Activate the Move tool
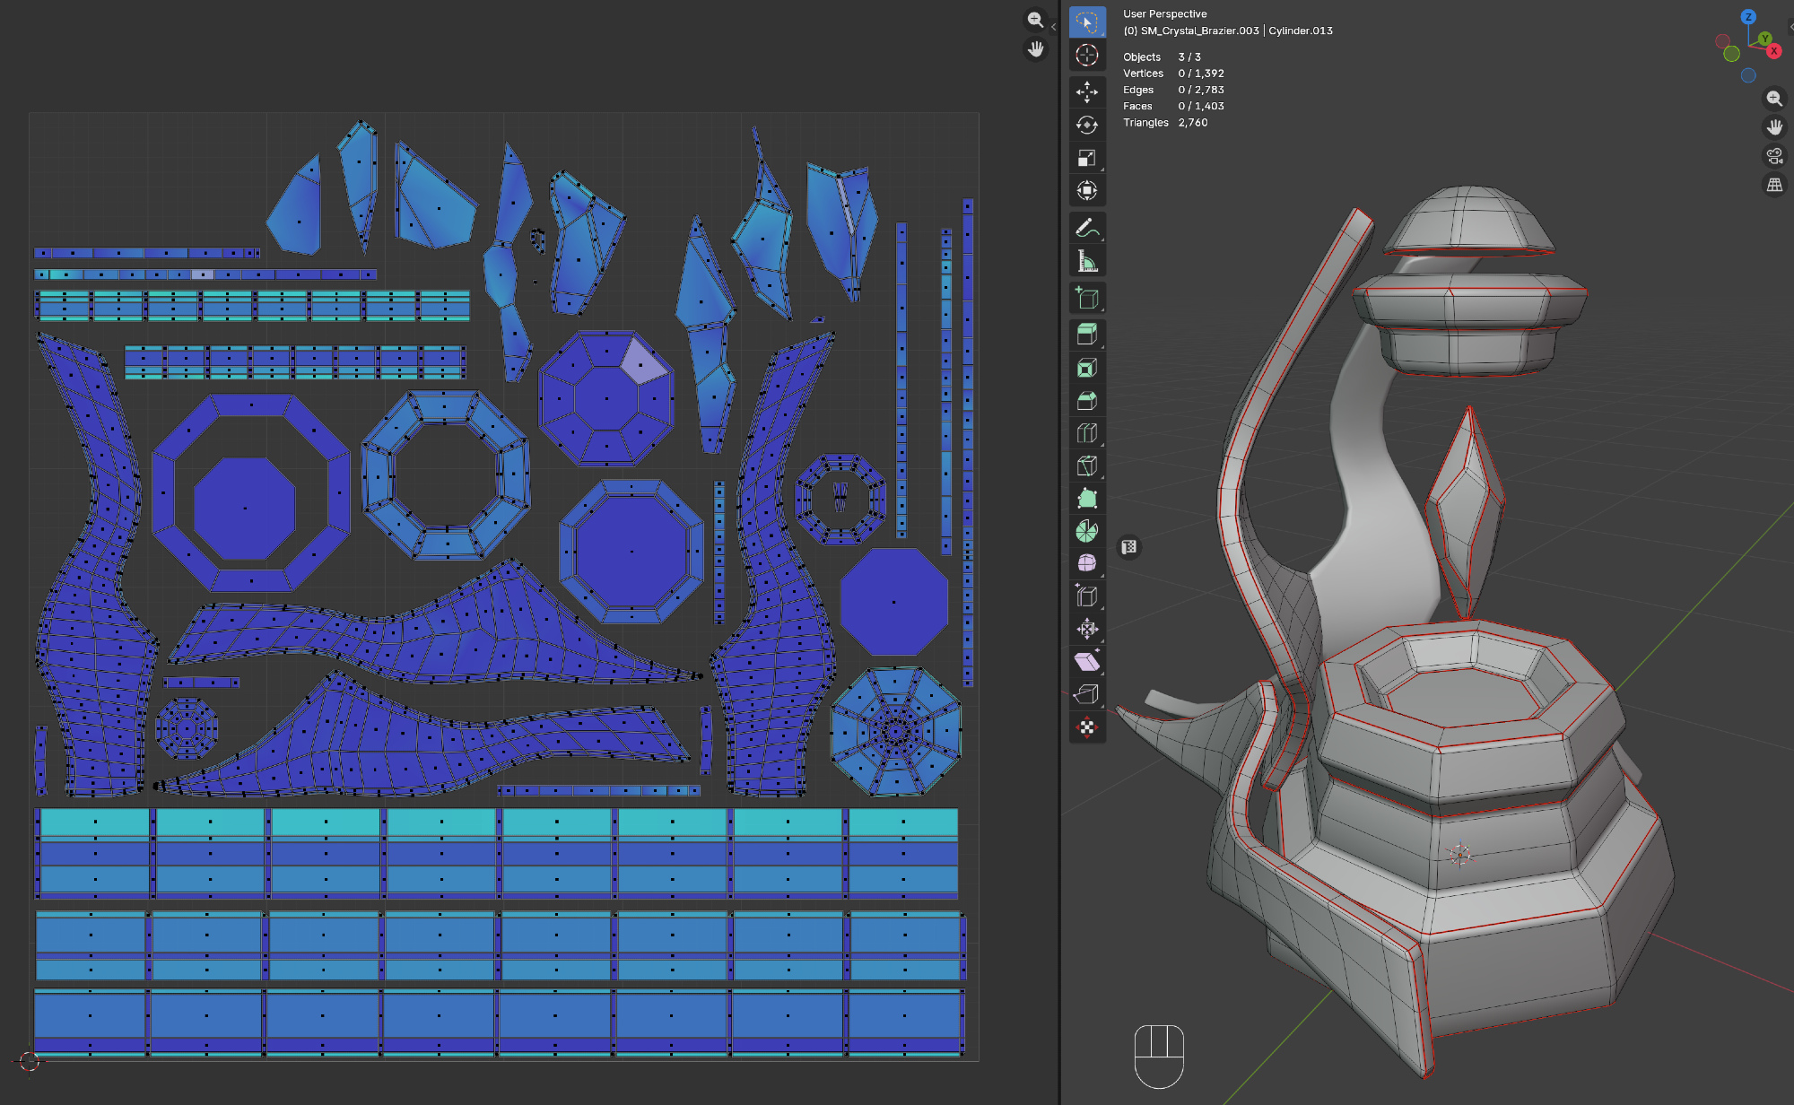 tap(1086, 91)
